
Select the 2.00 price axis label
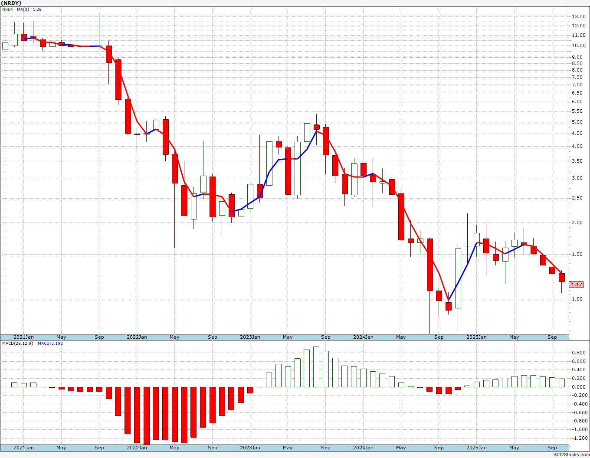(577, 222)
